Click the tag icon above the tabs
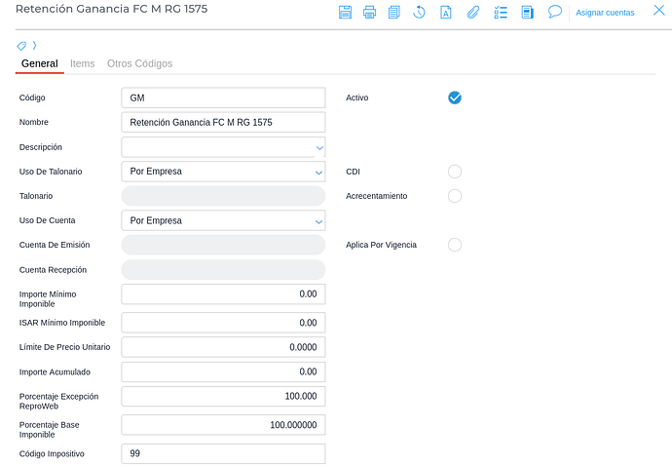Viewport: 672px width, 467px height. click(x=22, y=46)
